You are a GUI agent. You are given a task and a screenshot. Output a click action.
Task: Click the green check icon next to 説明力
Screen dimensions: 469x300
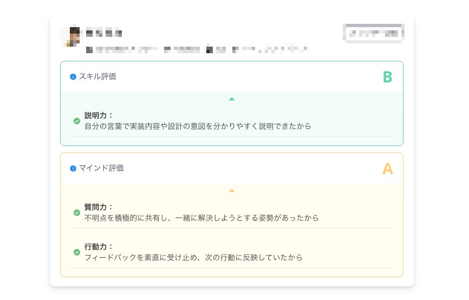tap(77, 121)
